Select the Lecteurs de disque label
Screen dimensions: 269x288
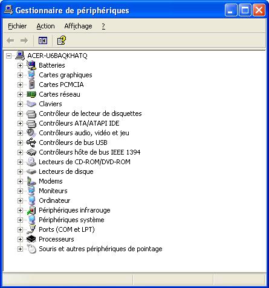pyautogui.click(x=66, y=171)
